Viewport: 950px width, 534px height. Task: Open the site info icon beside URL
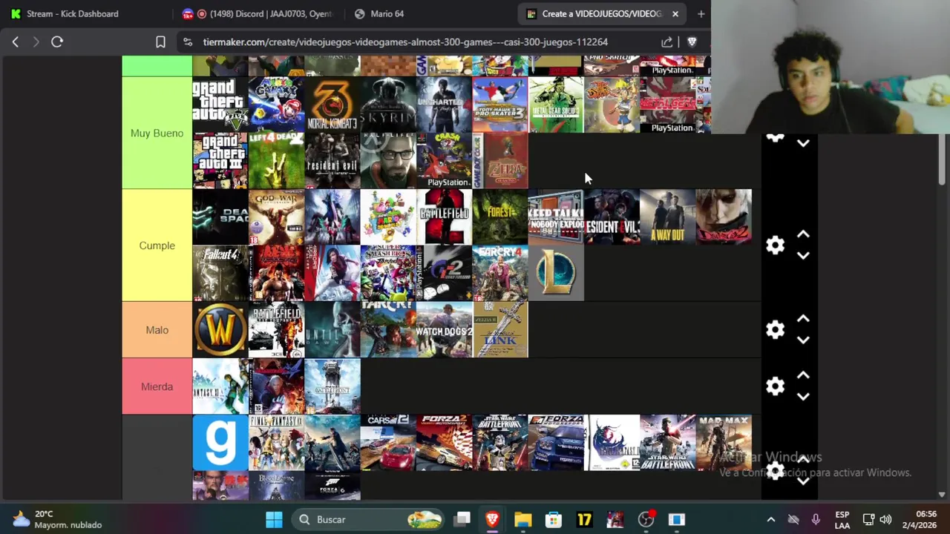[187, 42]
